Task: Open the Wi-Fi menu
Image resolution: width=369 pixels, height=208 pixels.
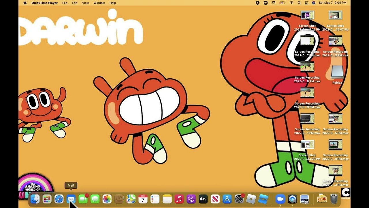Action: tap(291, 3)
